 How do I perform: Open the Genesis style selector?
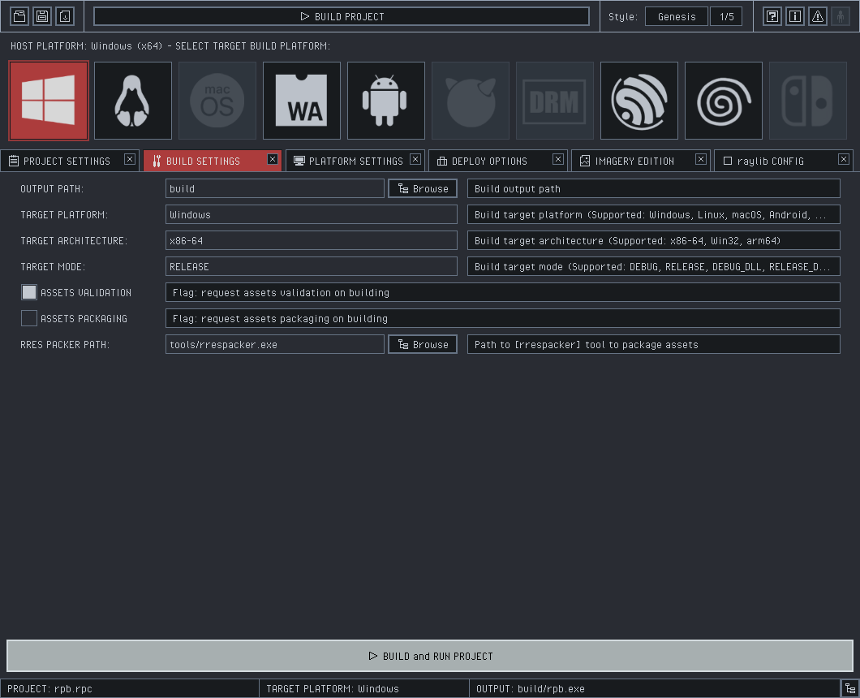coord(677,16)
